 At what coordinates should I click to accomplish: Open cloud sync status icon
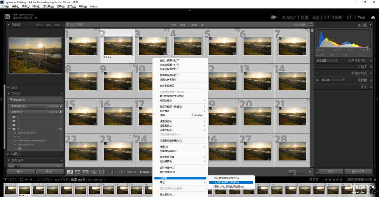click(x=373, y=17)
